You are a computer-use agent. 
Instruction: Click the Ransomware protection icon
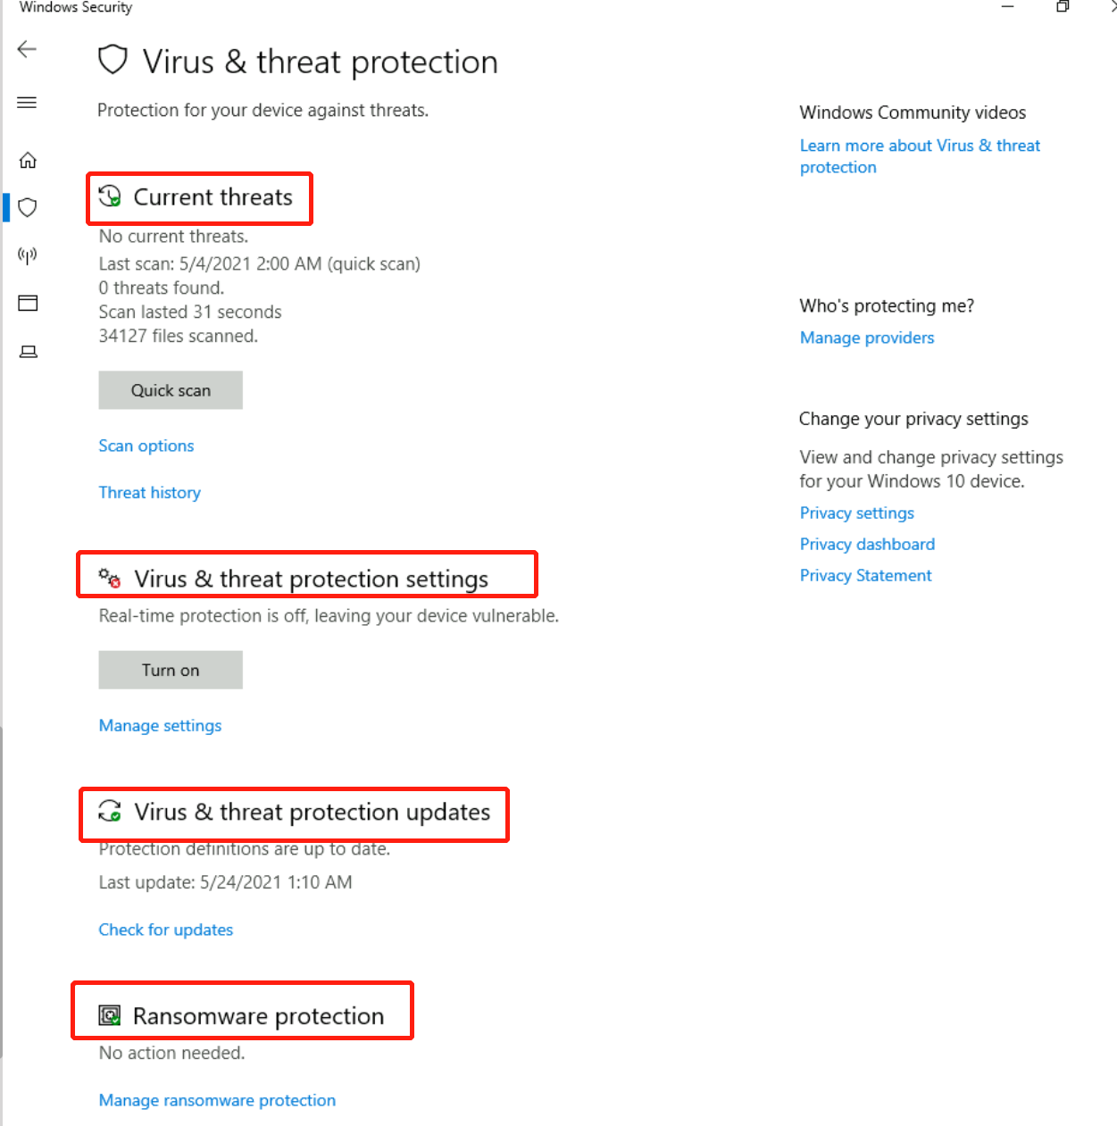(110, 1015)
